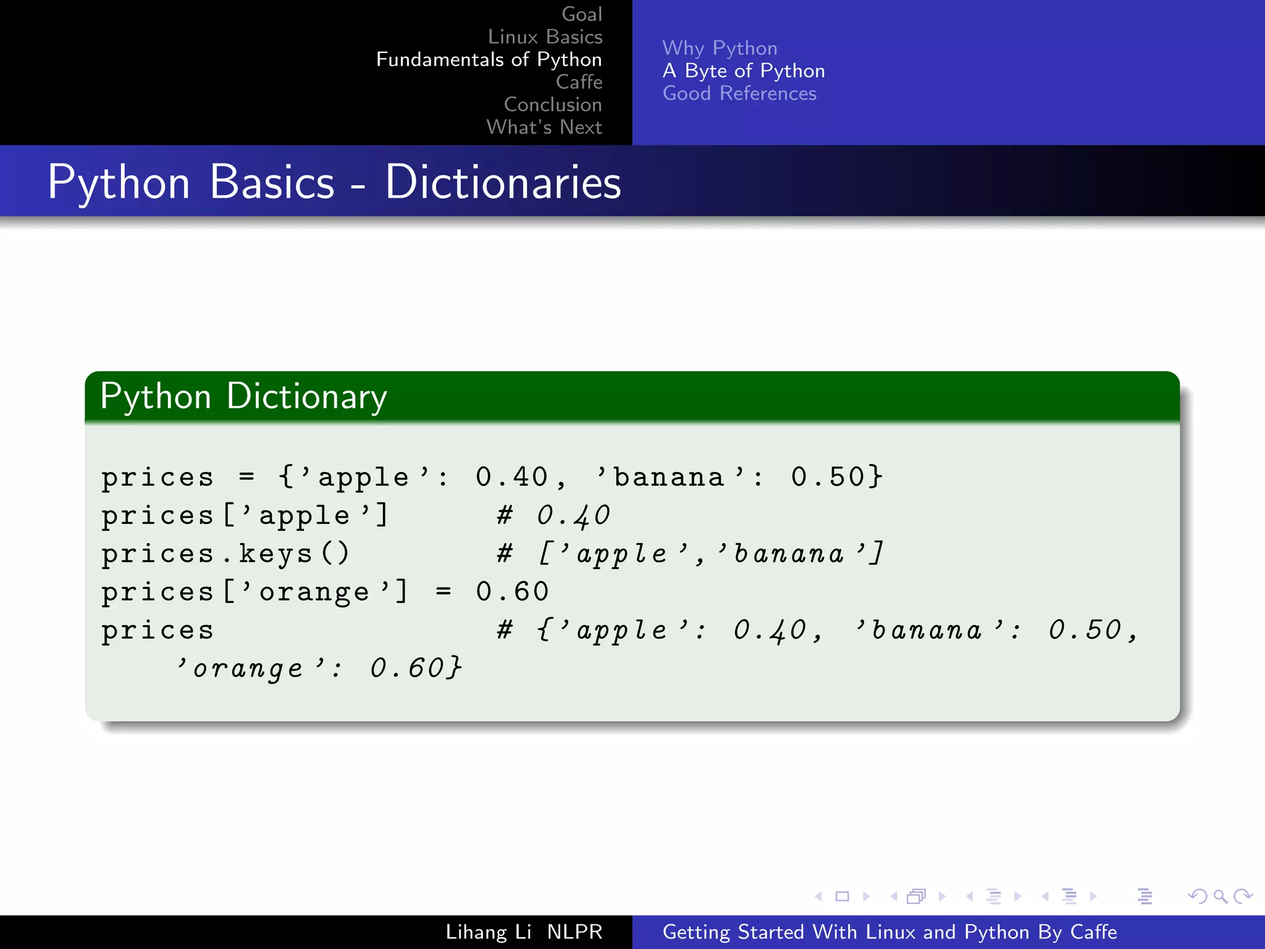Screen dimensions: 1265x949
Task: Open the Linux Basics section
Action: (x=545, y=36)
